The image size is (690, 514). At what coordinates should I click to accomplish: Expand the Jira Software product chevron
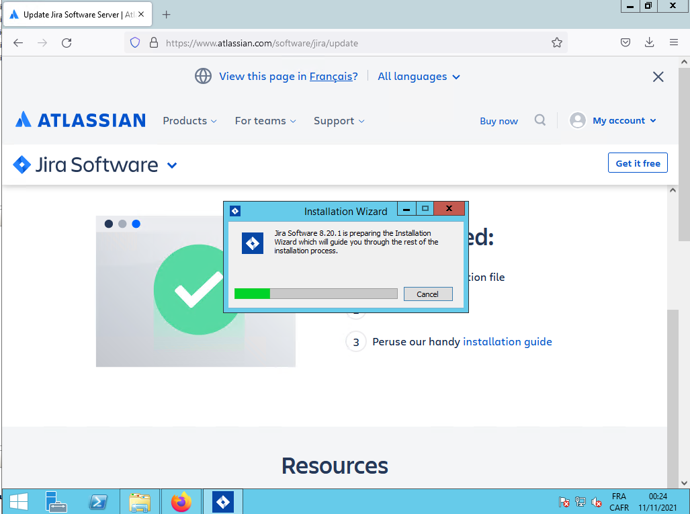(x=172, y=165)
